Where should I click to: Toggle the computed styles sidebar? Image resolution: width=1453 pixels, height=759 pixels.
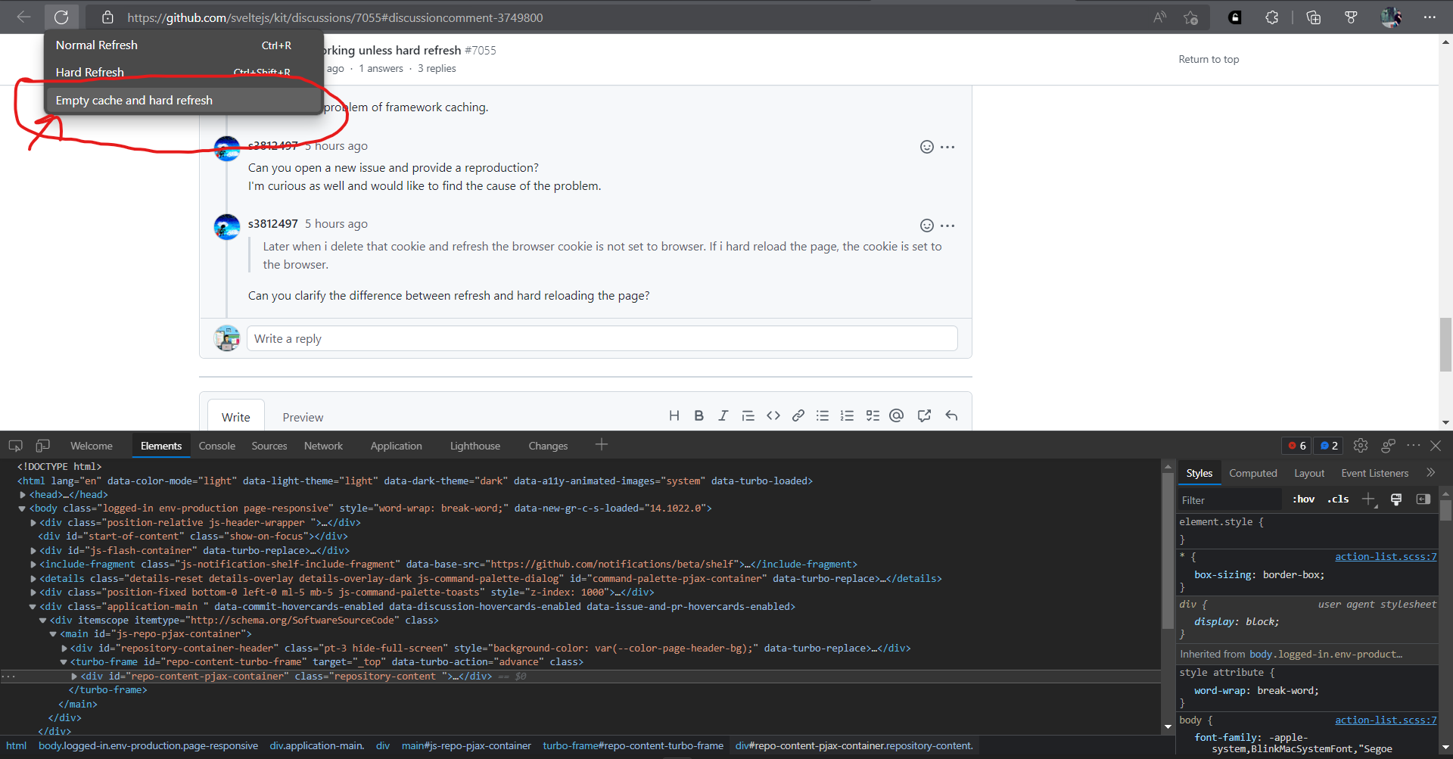(1423, 499)
